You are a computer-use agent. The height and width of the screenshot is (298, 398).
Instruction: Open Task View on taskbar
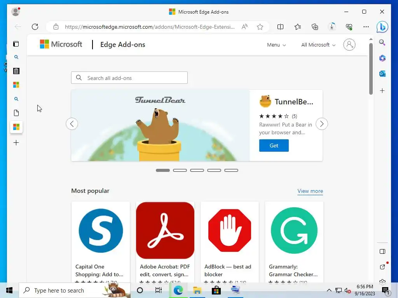pyautogui.click(x=159, y=290)
